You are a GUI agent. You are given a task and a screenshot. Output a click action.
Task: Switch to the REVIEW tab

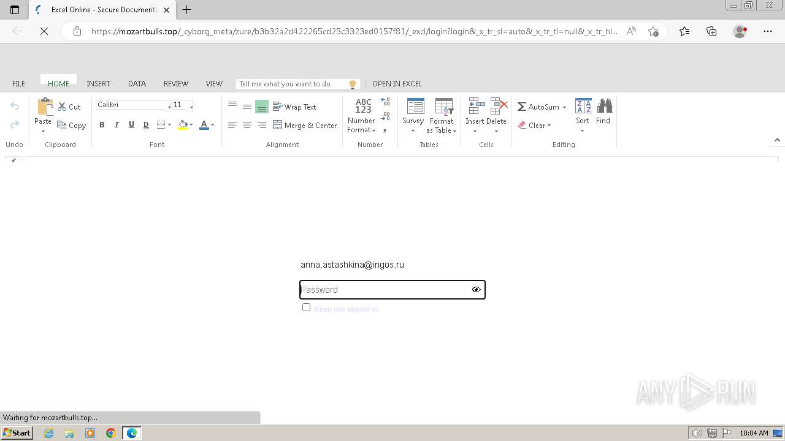click(x=175, y=84)
